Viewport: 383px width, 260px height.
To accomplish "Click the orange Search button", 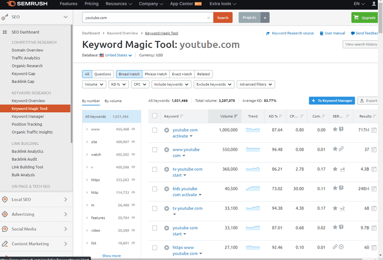I will coord(223,18).
